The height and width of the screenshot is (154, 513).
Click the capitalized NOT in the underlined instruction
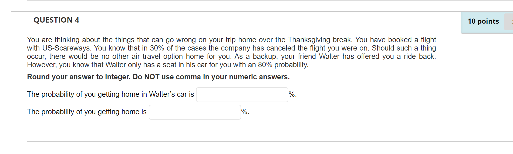pos(152,77)
